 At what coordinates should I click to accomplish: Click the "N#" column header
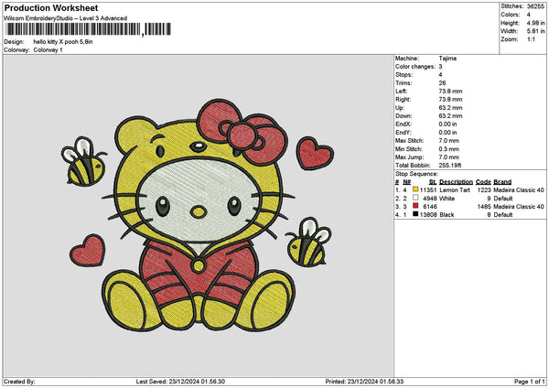(406, 182)
